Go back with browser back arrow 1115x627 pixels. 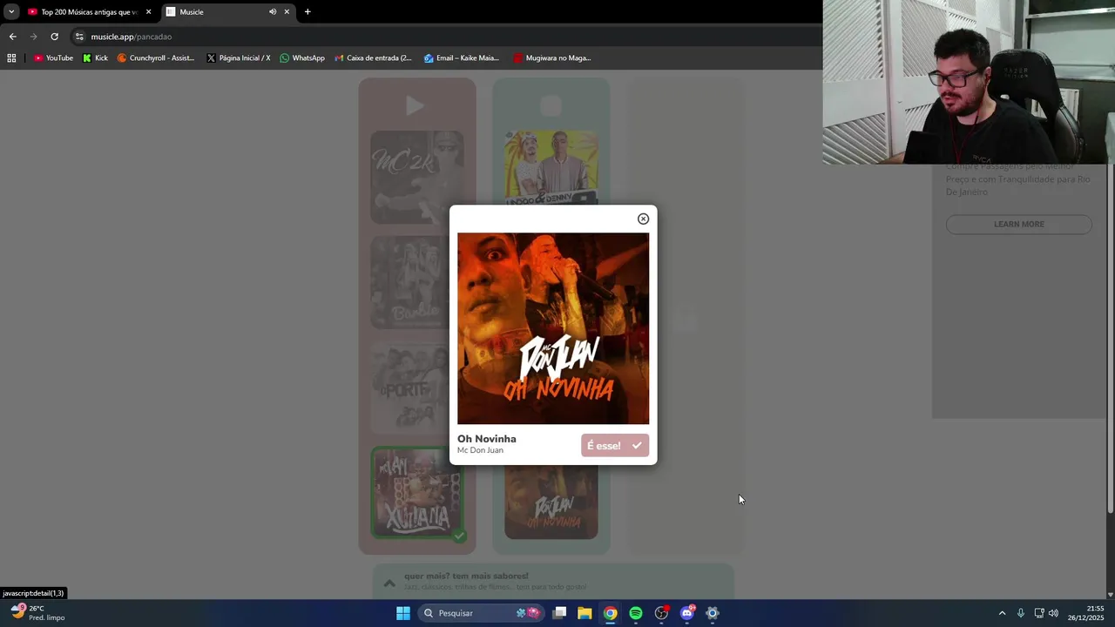click(x=12, y=37)
